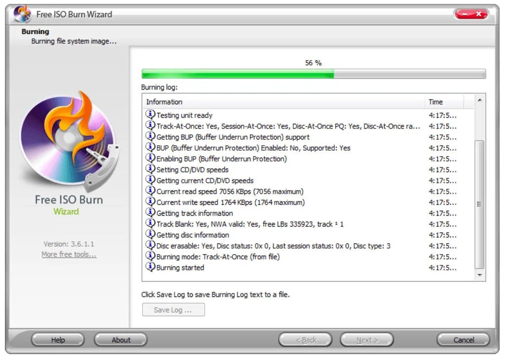Open the About dialog
Image resolution: width=505 pixels, height=361 pixels.
click(121, 340)
